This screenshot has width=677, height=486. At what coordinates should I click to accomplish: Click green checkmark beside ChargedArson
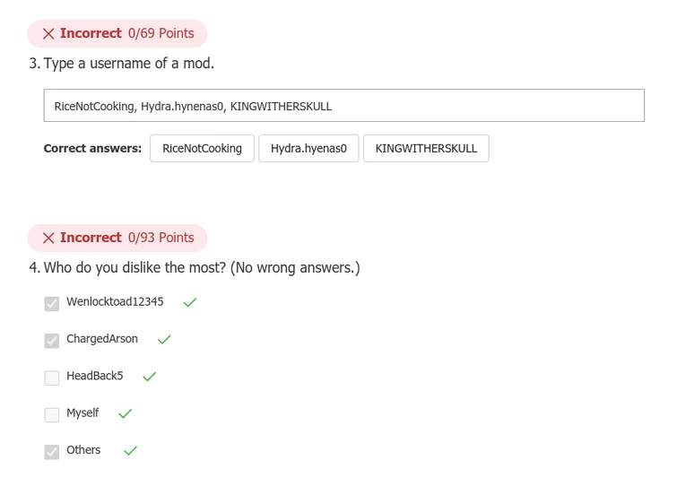164,340
